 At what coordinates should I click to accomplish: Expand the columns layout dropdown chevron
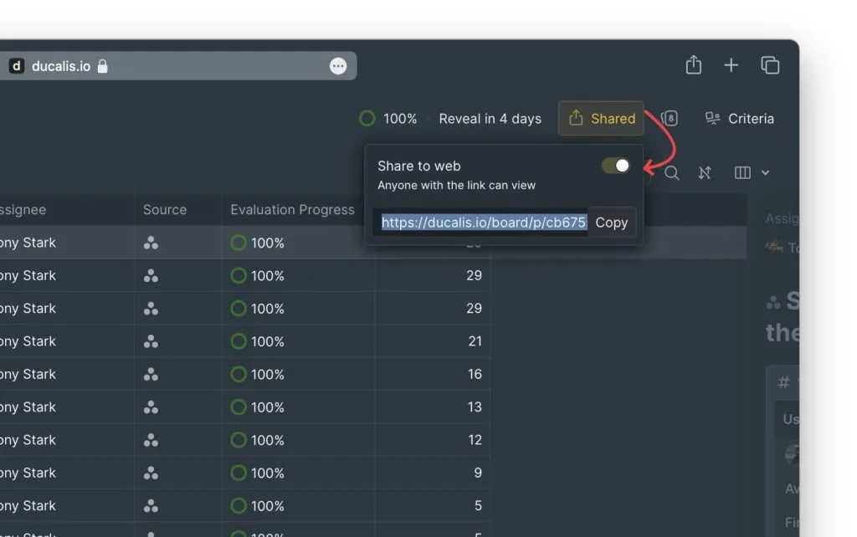(765, 173)
